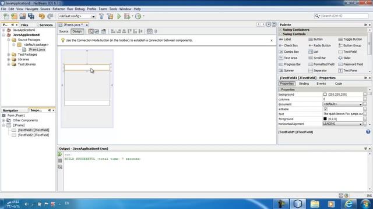This screenshot has height=209, width=373.
Task: Click the Redo toolbar icon
Action: click(50, 16)
